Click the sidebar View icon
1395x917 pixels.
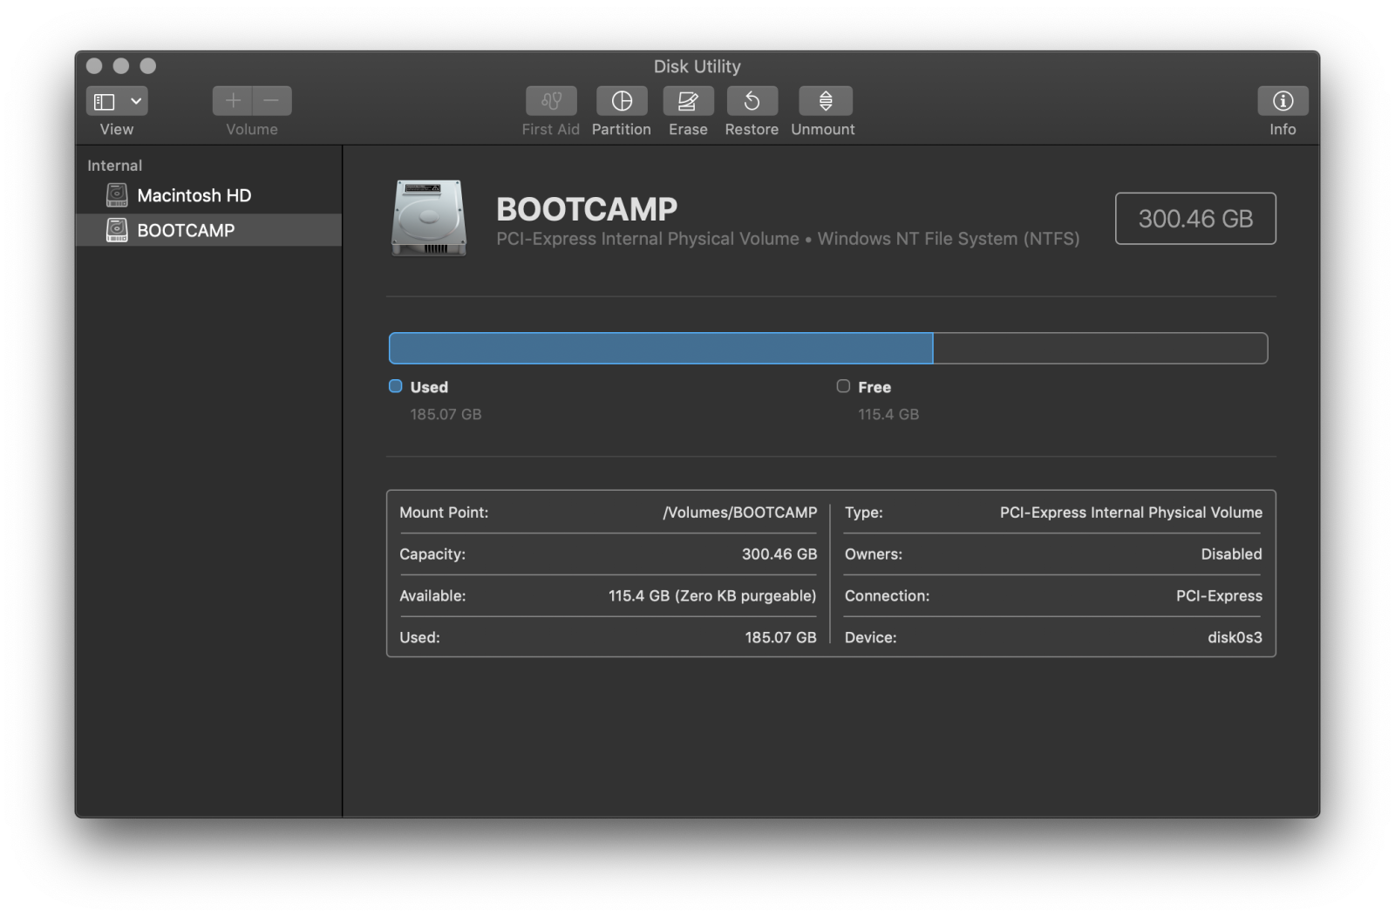[x=105, y=101]
